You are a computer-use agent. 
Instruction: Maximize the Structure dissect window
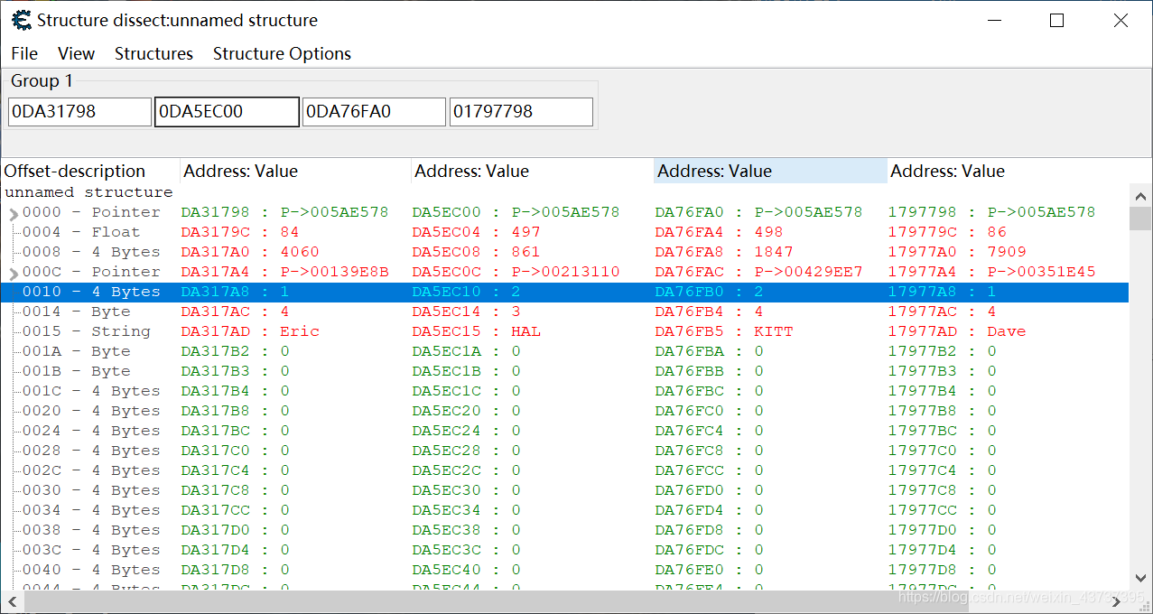tap(1056, 21)
